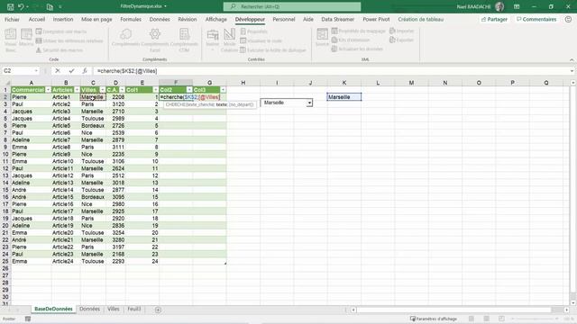Switch to the Données ribbon tab
This screenshot has width=577, height=324.
(160, 20)
